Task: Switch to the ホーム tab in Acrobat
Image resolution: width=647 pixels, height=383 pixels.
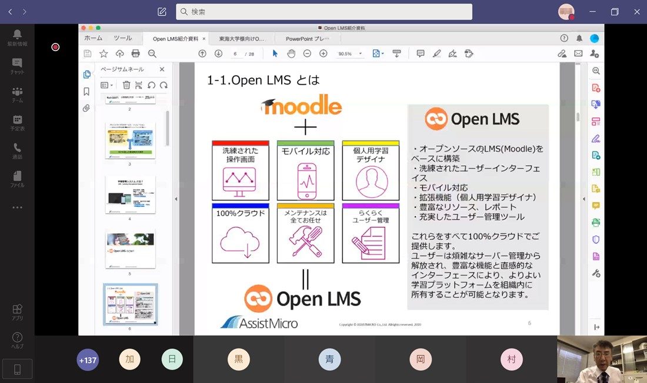Action: [x=94, y=38]
